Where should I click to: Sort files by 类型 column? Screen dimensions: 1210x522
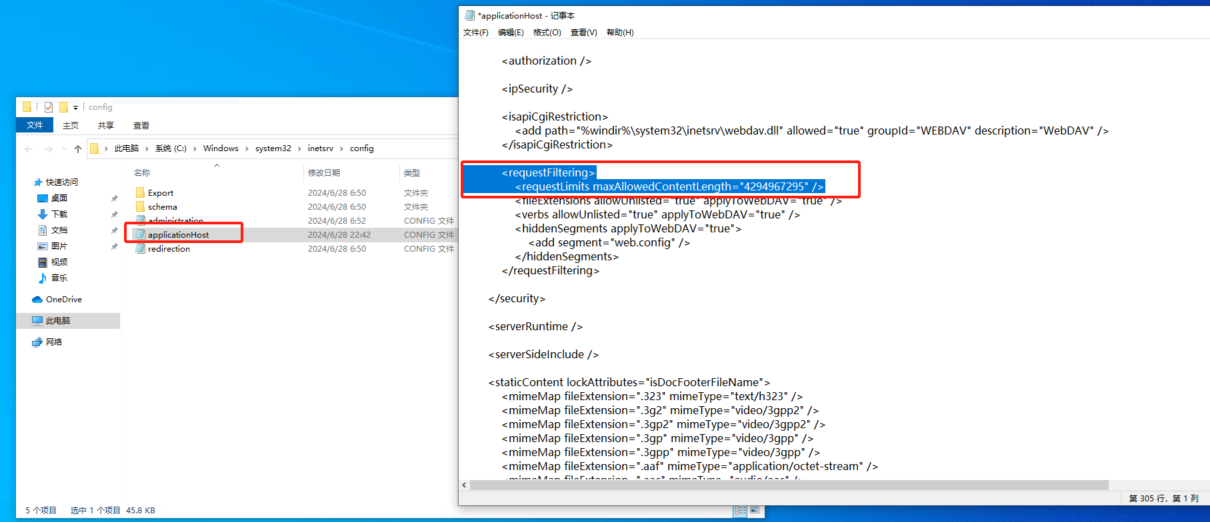(412, 172)
